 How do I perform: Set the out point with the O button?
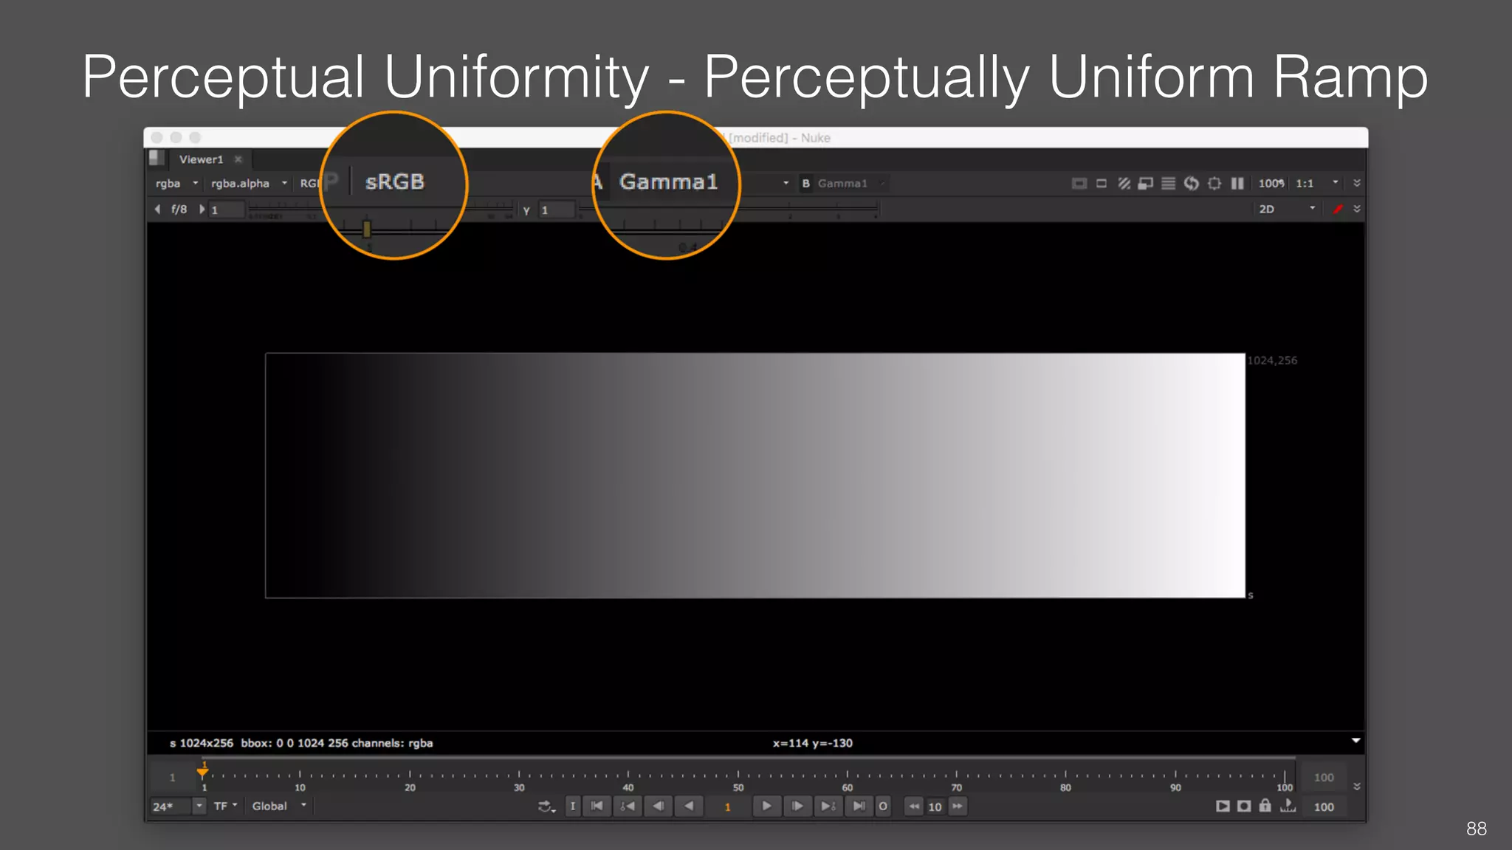click(883, 806)
